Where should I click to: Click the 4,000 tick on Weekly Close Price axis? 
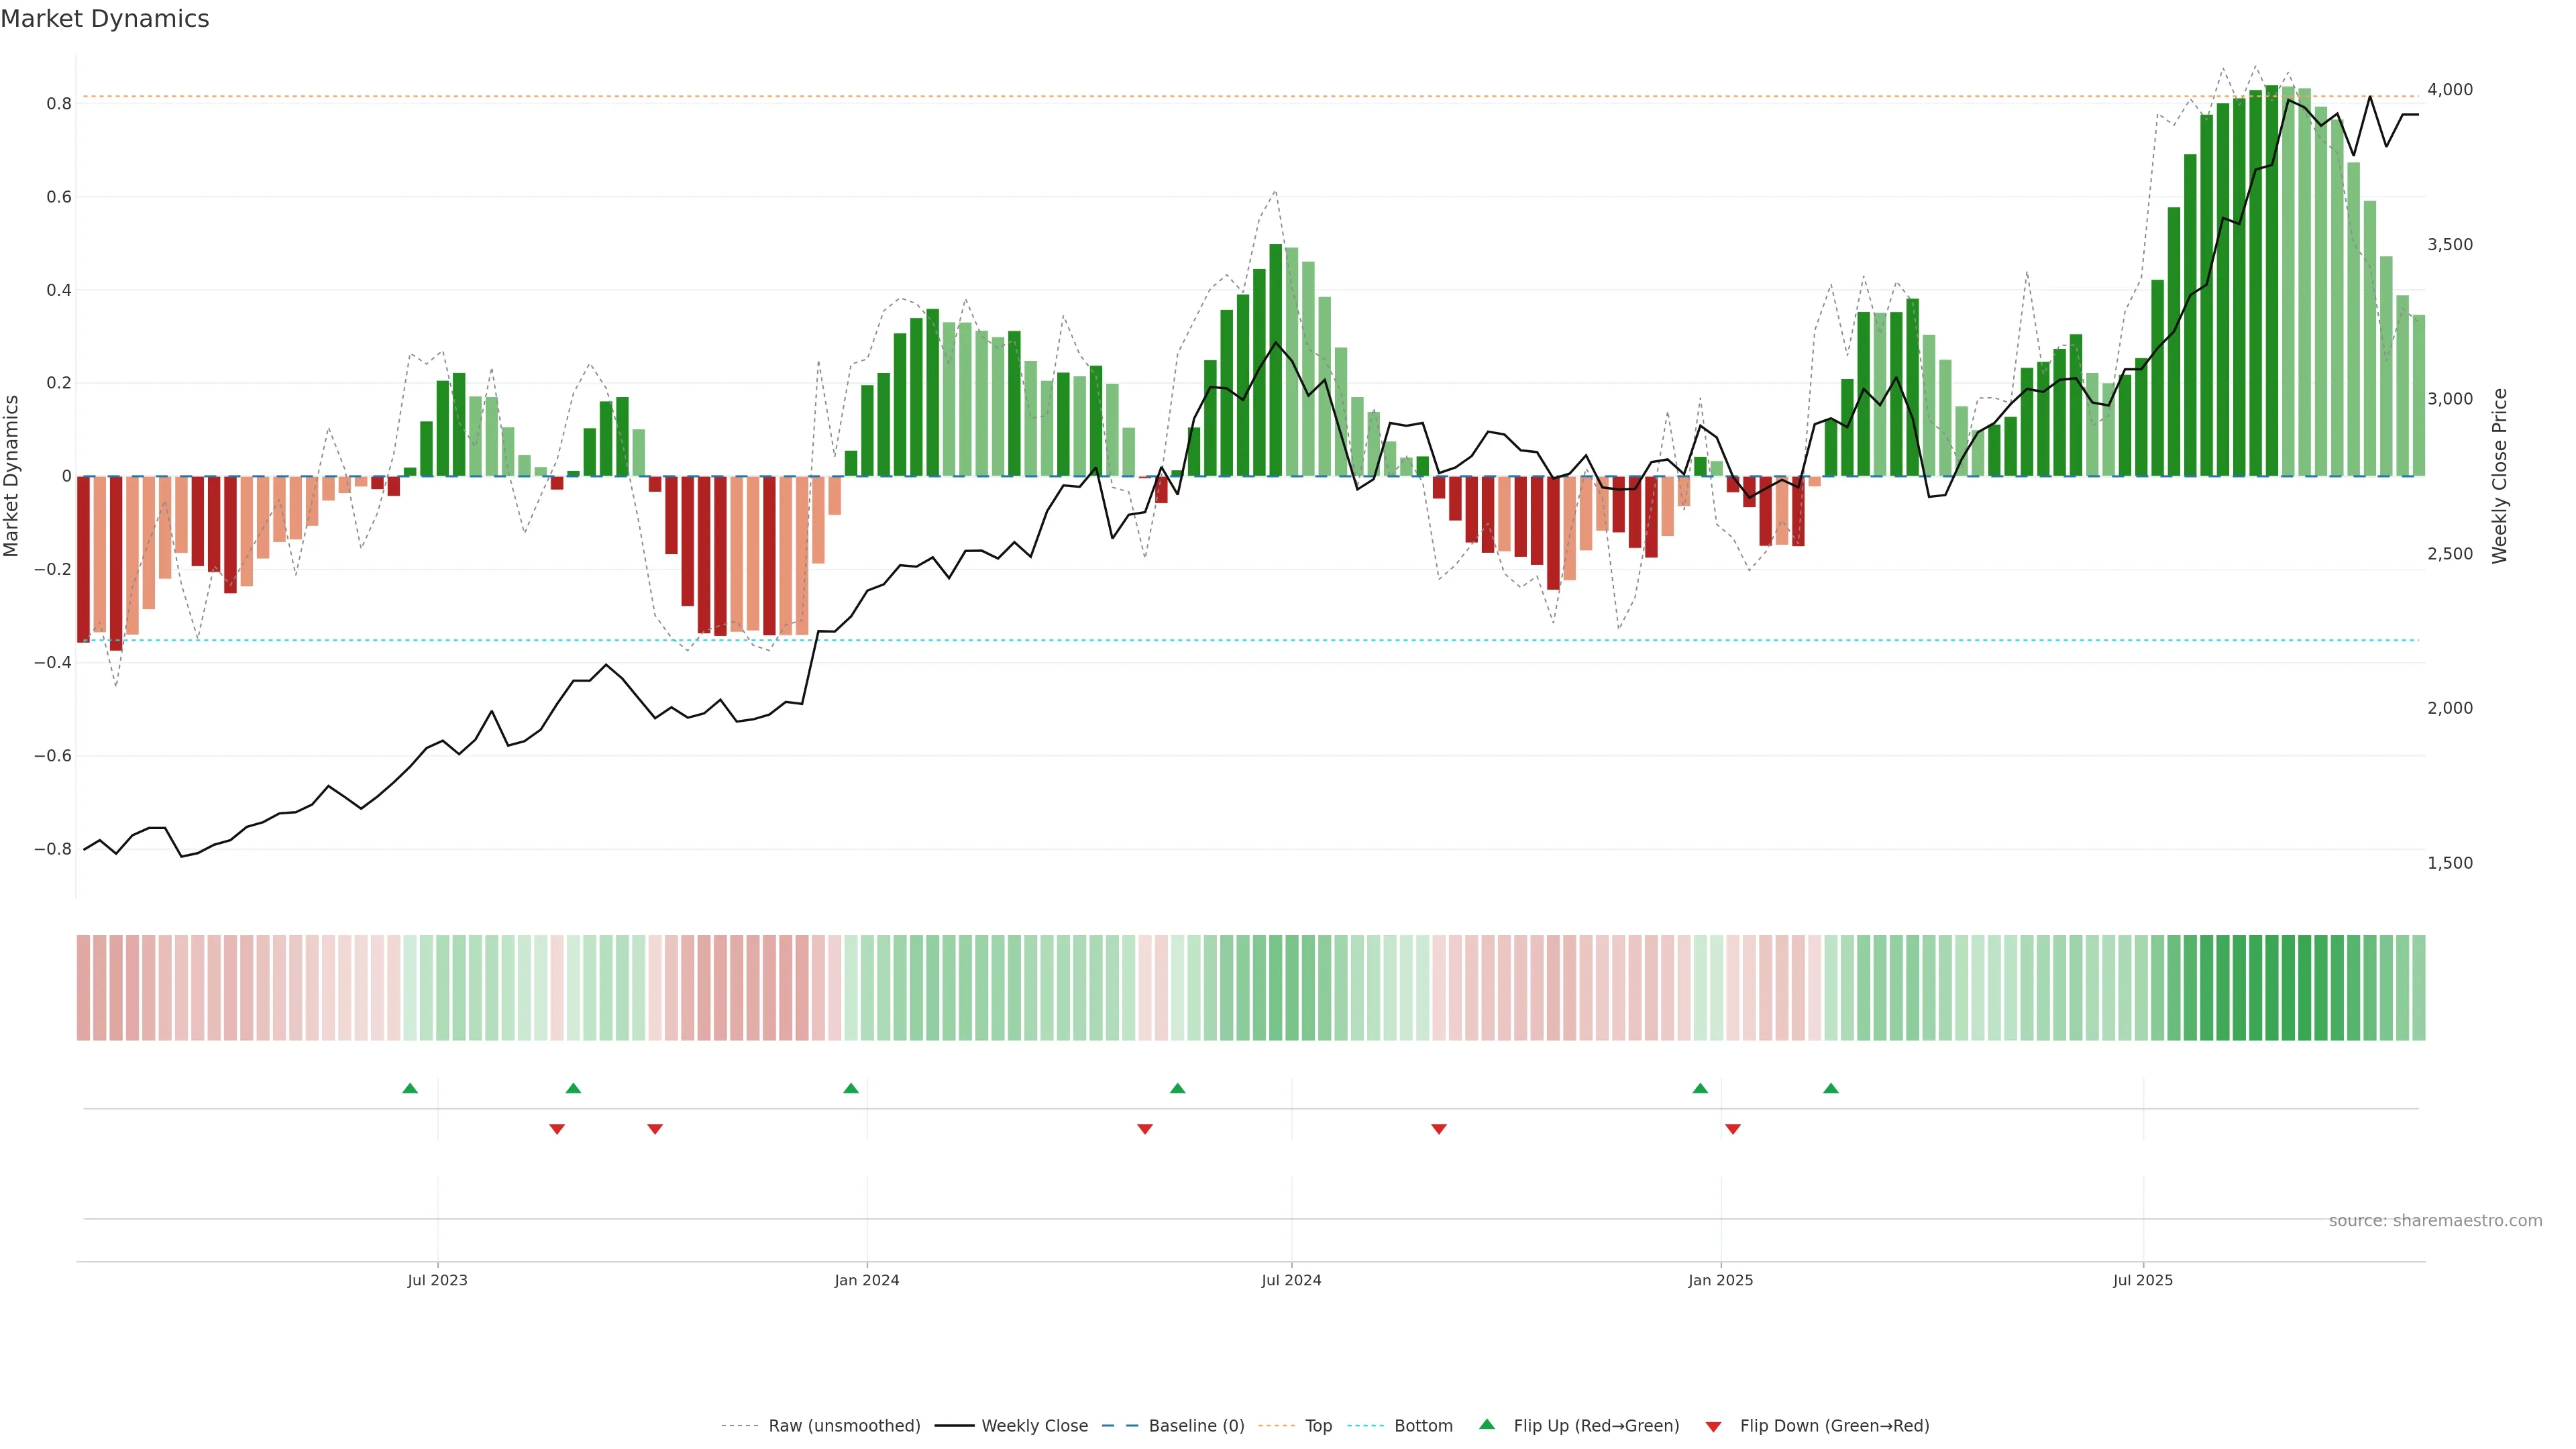(2449, 89)
